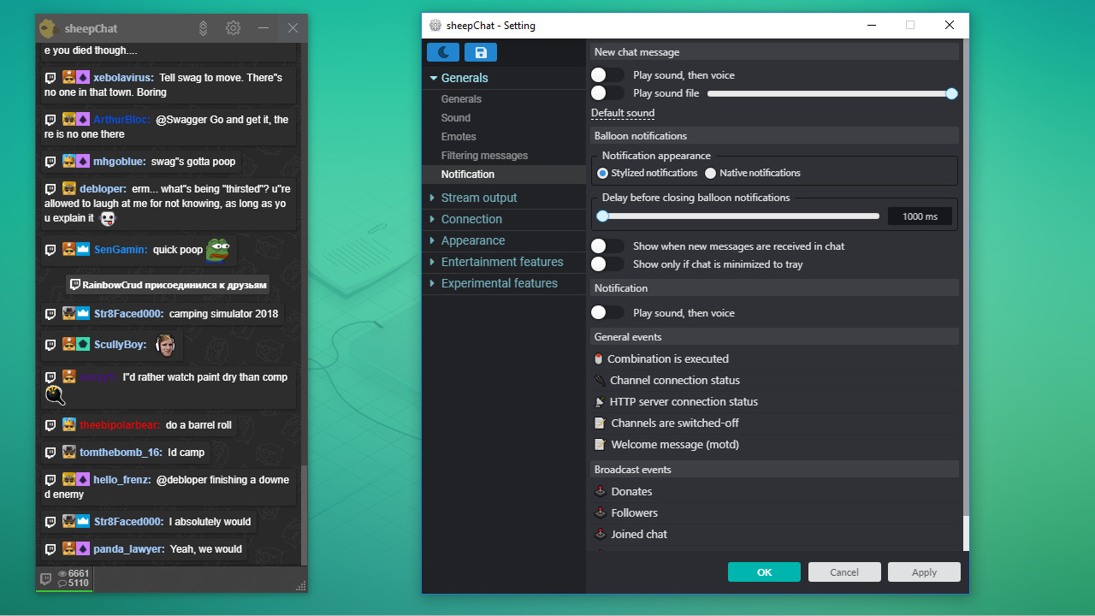Click the 1000 ms delay value field
This screenshot has width=1095, height=616.
(920, 216)
